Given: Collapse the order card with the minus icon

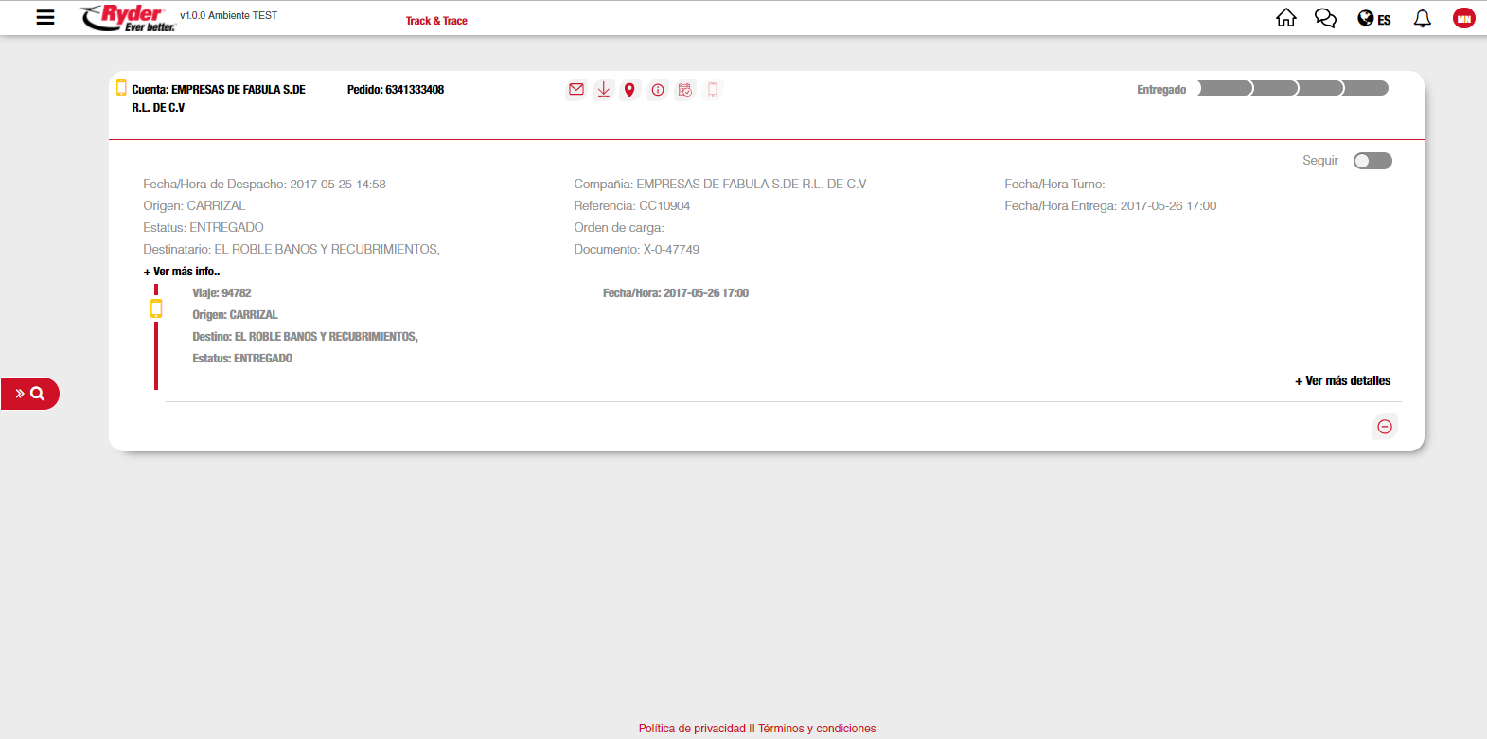Looking at the screenshot, I should [1384, 427].
